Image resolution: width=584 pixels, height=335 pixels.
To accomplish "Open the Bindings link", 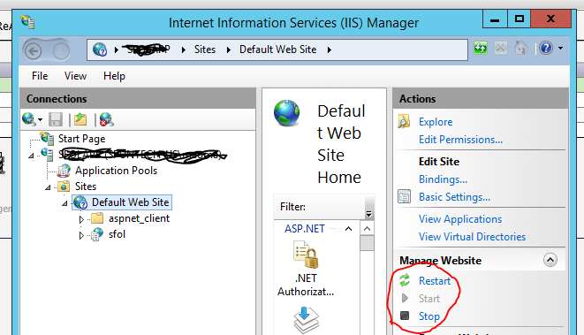I will click(x=443, y=179).
